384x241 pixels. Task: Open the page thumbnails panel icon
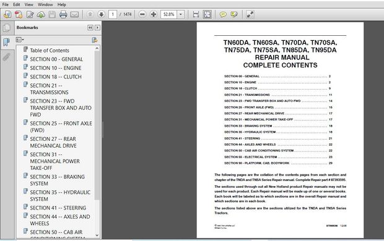point(7,28)
